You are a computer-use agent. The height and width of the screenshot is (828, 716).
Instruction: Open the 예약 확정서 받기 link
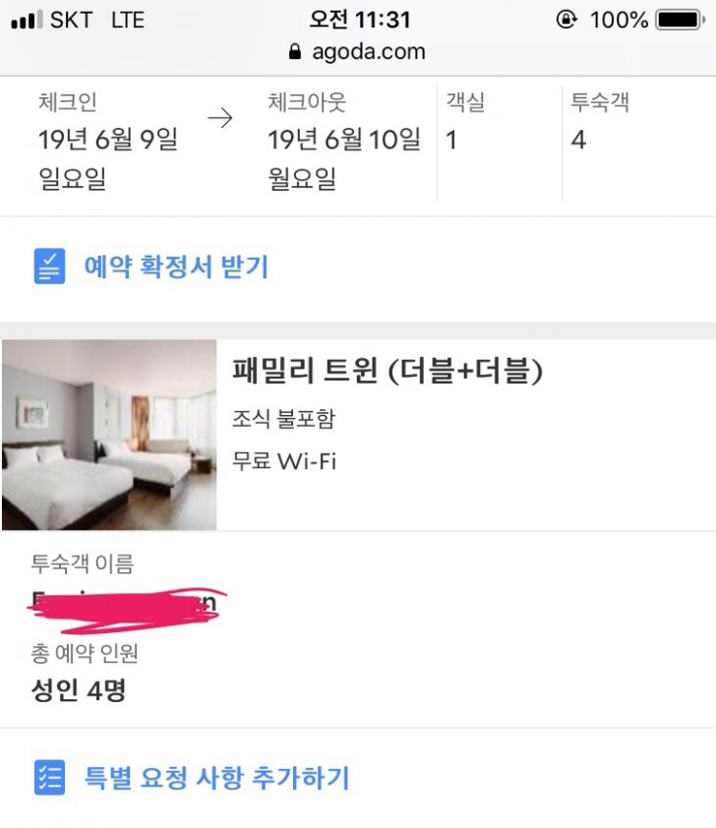(x=176, y=266)
